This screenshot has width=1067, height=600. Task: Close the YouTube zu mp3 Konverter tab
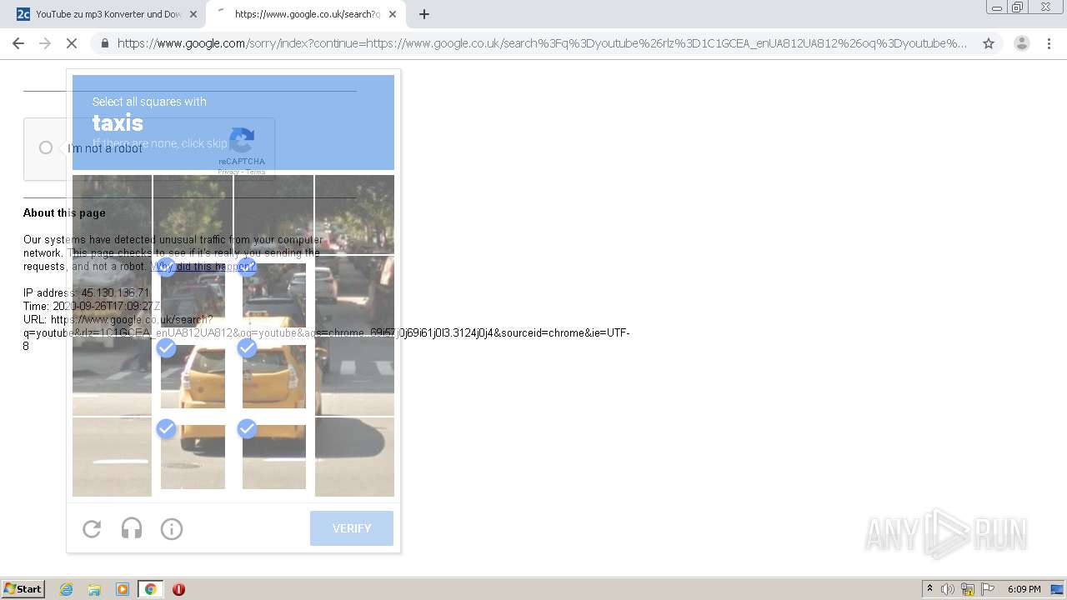[x=193, y=14]
